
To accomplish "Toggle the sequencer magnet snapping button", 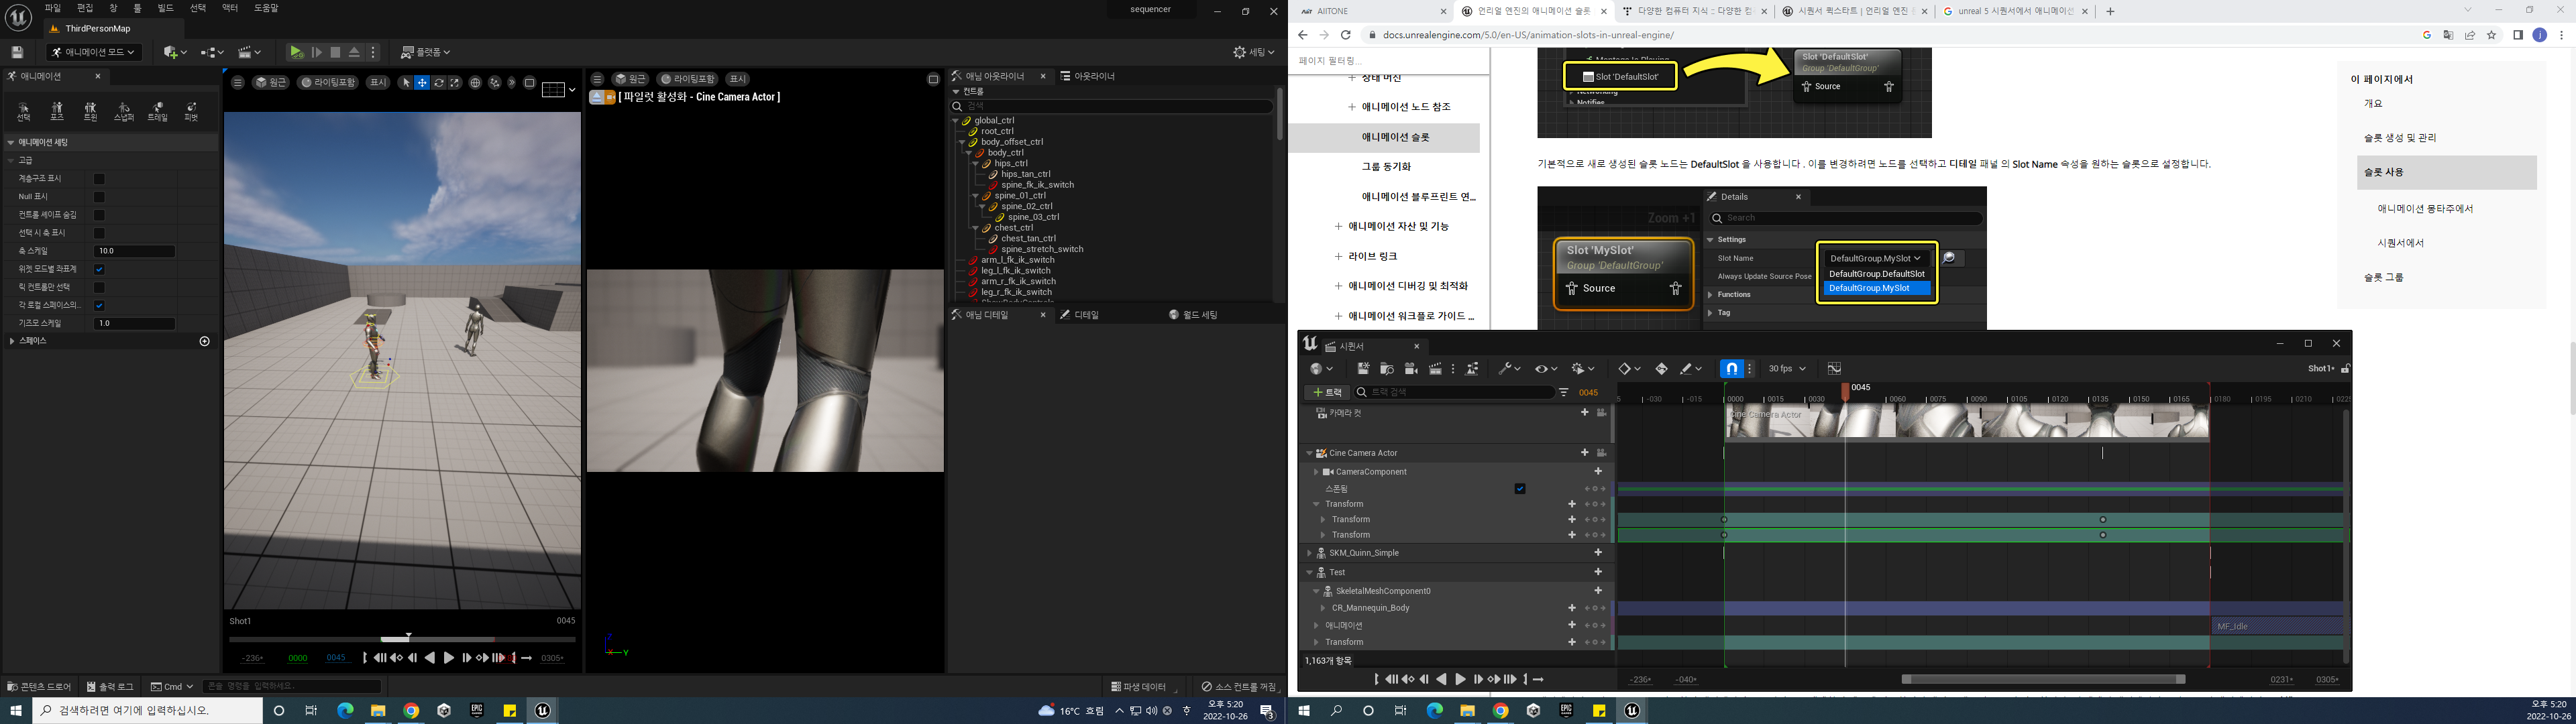I will pos(1731,369).
